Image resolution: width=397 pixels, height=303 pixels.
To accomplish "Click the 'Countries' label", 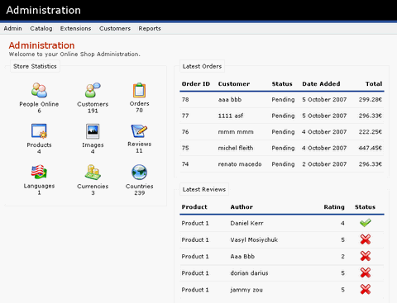I will click(140, 186).
